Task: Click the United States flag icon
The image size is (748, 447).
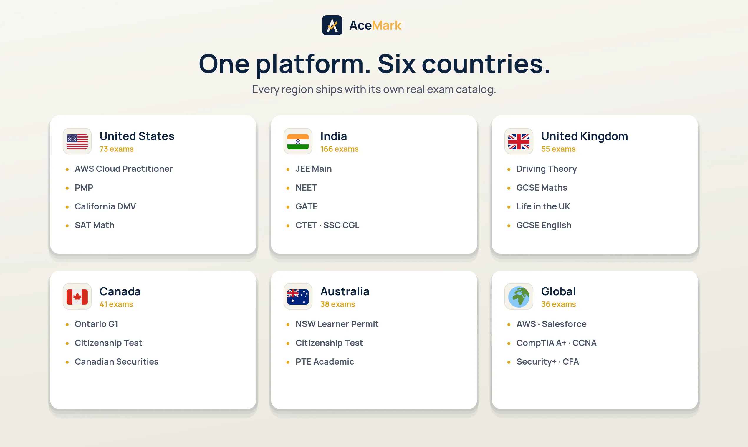Action: click(77, 141)
